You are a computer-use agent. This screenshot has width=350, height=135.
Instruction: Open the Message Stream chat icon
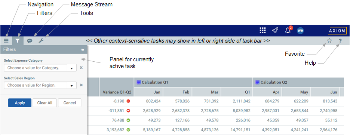(30, 41)
